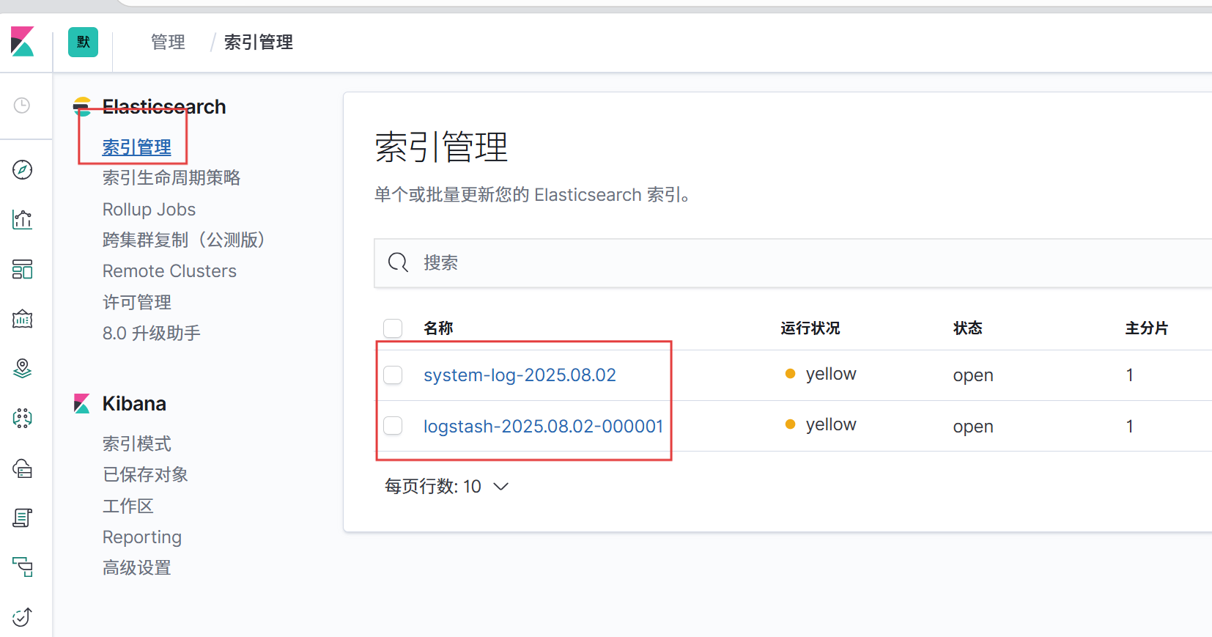Screen dimensions: 1212x637
Task: Open 工作区 menu item
Action: 128,506
